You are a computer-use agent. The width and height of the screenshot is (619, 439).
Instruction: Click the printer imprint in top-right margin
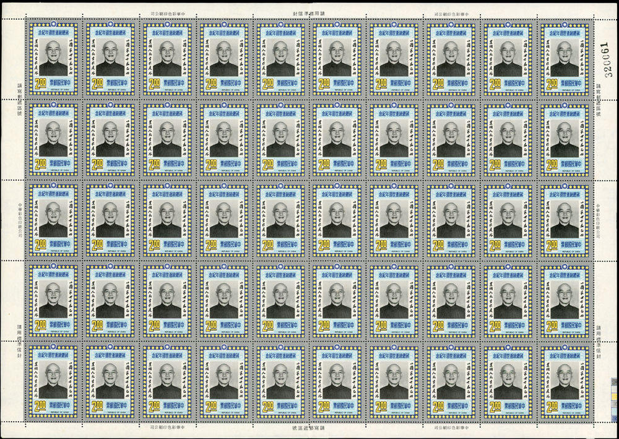[453, 13]
